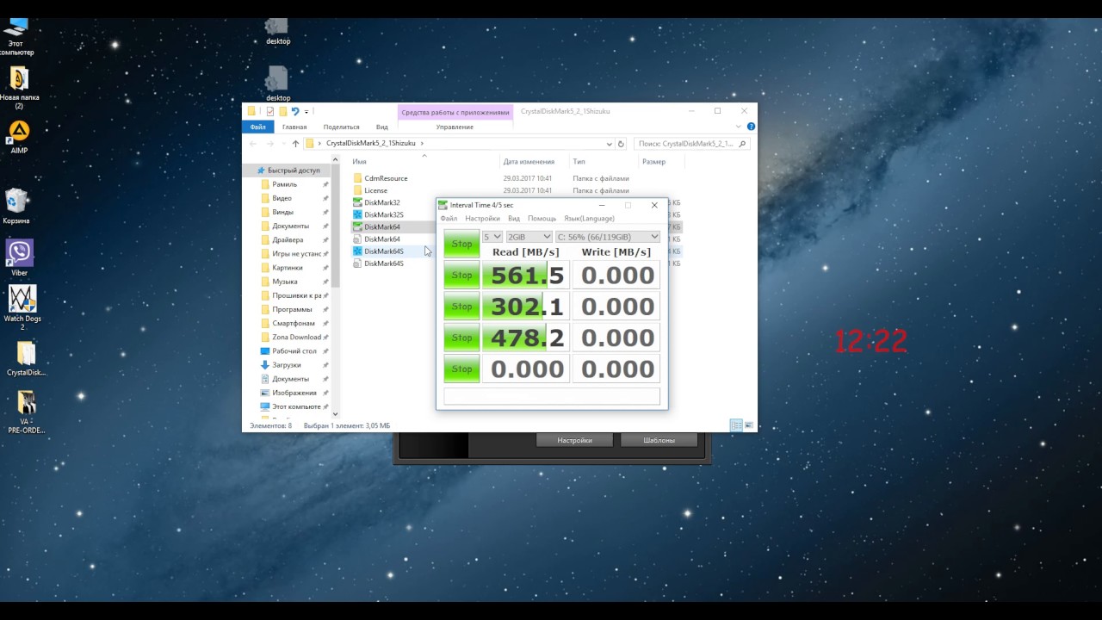
Task: Open Помощь menu in CrystalDiskMark
Action: [x=542, y=219]
